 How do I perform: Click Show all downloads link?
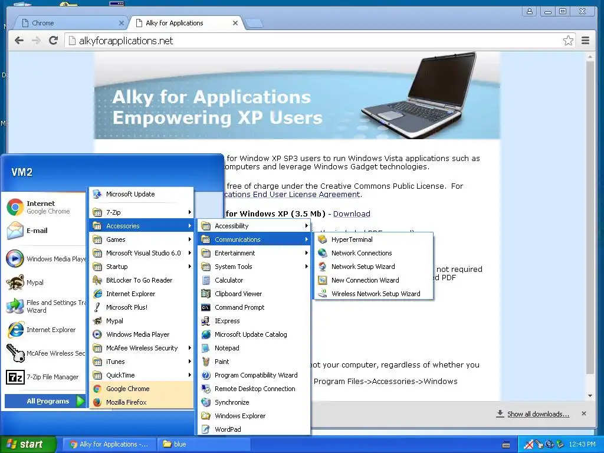pos(538,414)
